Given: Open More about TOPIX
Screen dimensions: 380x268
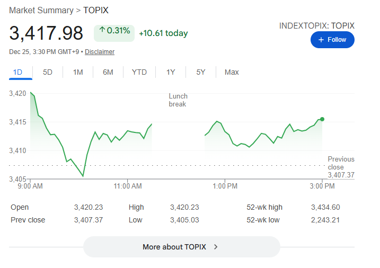Looking at the screenshot, I should [181, 247].
